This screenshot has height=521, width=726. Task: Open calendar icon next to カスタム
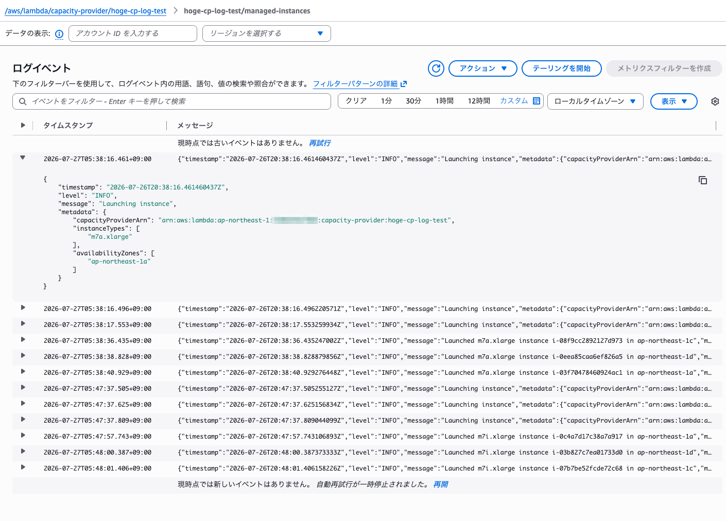point(537,101)
